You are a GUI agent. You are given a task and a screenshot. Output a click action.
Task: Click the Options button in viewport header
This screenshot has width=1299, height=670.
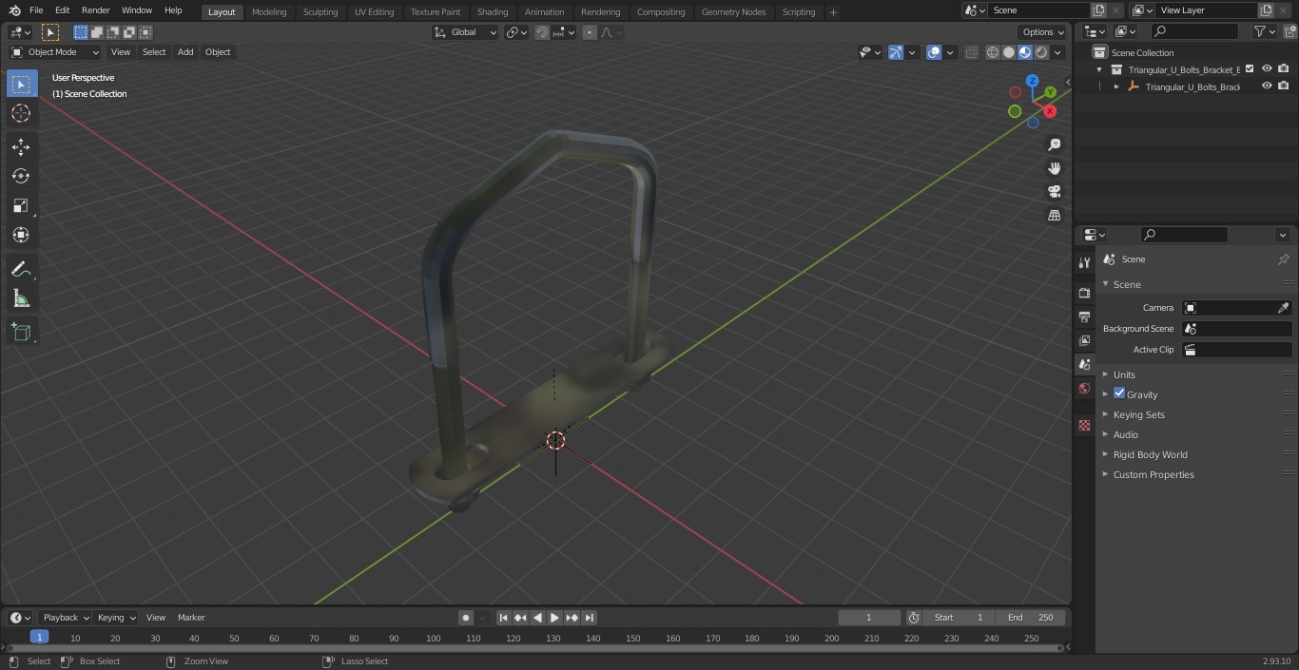[x=1043, y=32]
